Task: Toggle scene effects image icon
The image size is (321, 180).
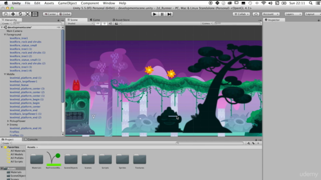Action: pos(116,23)
